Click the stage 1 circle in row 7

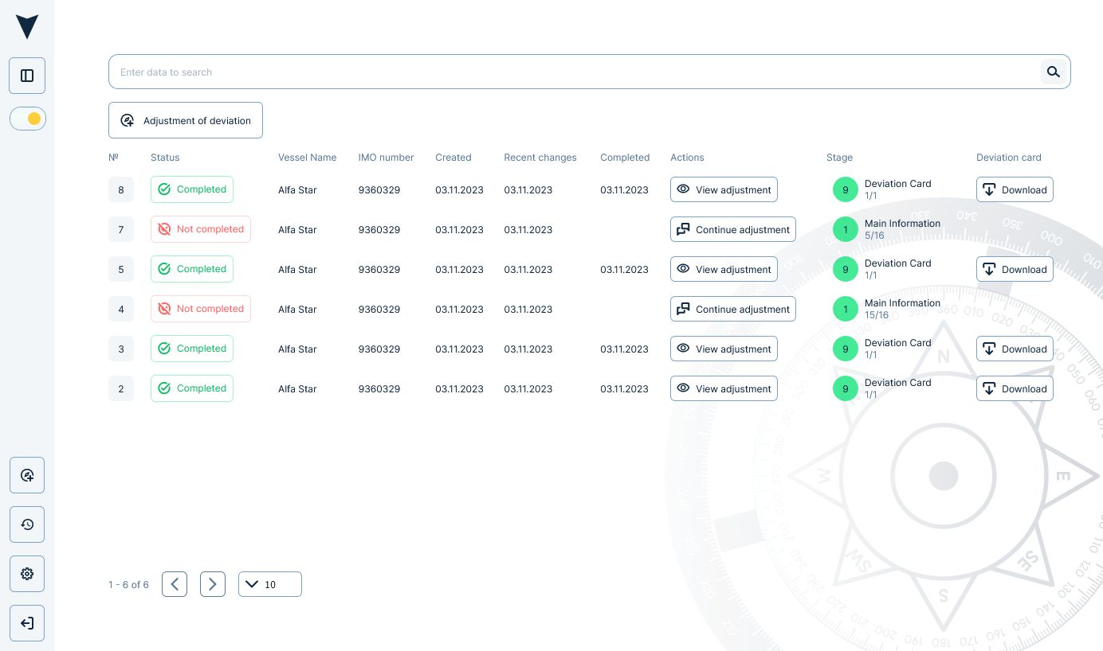click(846, 229)
